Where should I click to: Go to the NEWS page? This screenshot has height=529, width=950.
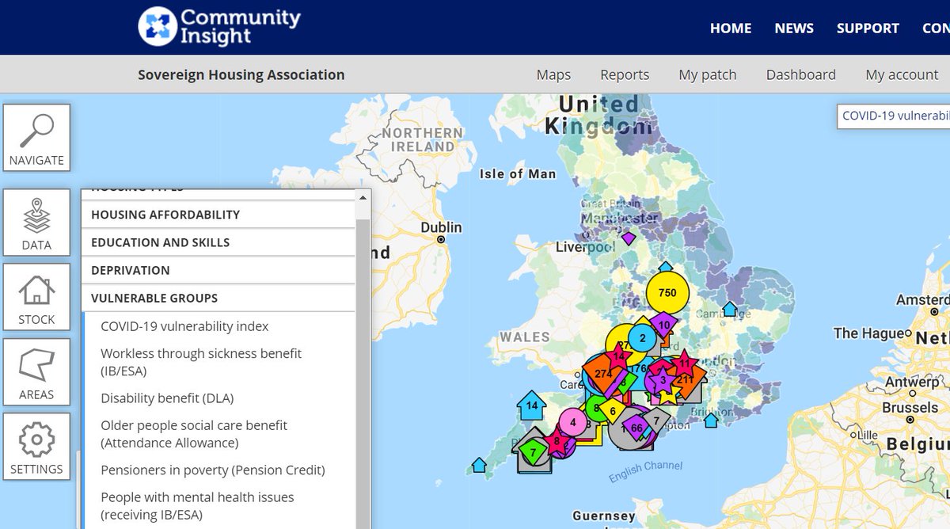click(793, 28)
